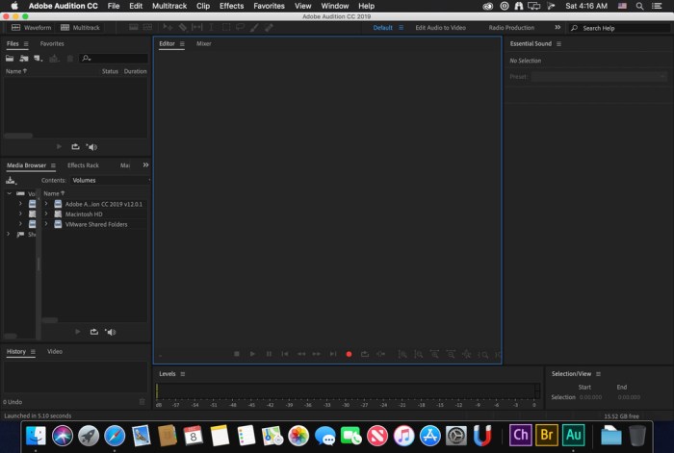This screenshot has height=453, width=674.
Task: Select the Radio Production workspace
Action: (x=511, y=28)
